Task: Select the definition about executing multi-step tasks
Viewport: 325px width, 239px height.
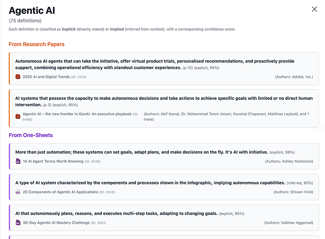Action: pos(117,213)
